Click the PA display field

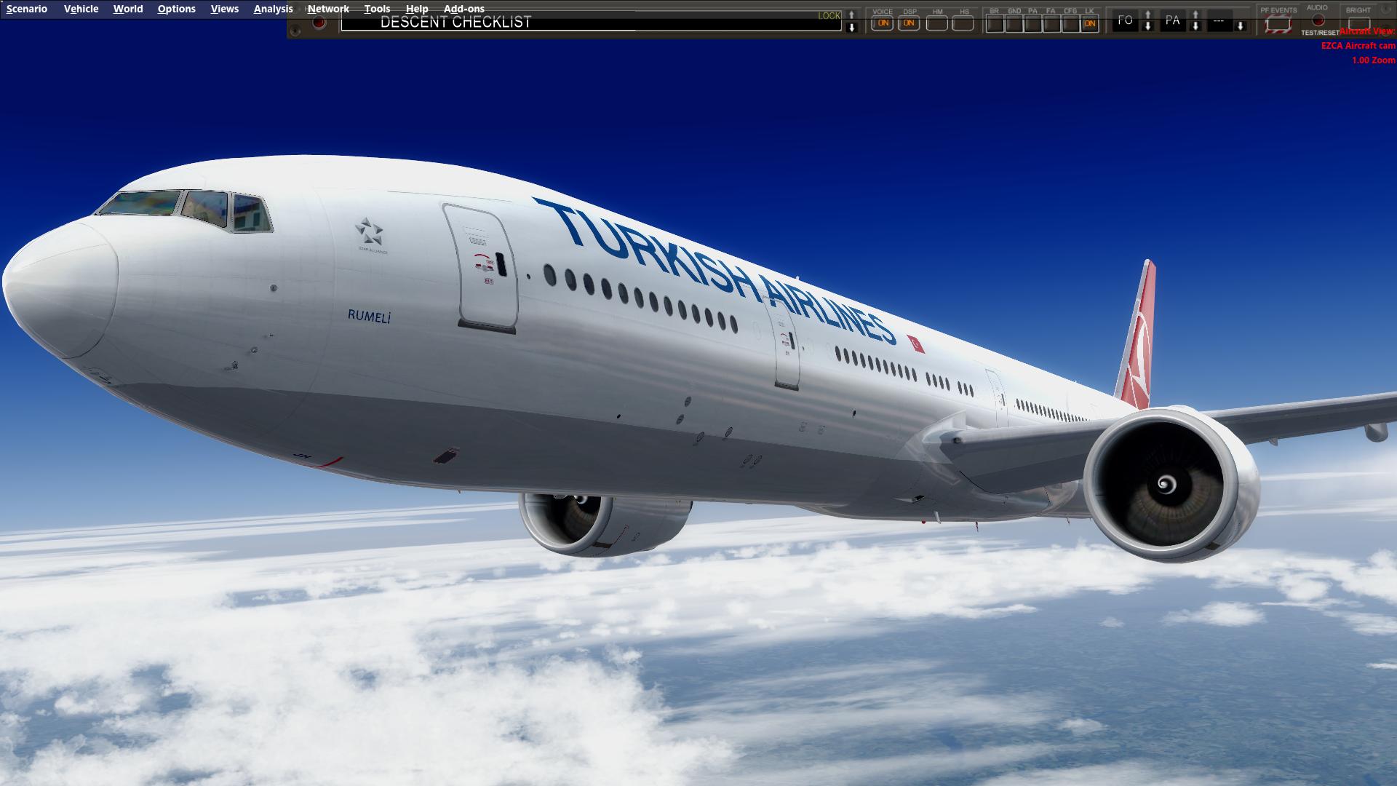pos(1172,21)
